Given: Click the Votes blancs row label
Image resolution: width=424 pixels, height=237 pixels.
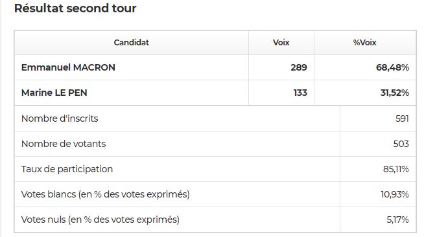Looking at the screenshot, I should [x=106, y=194].
